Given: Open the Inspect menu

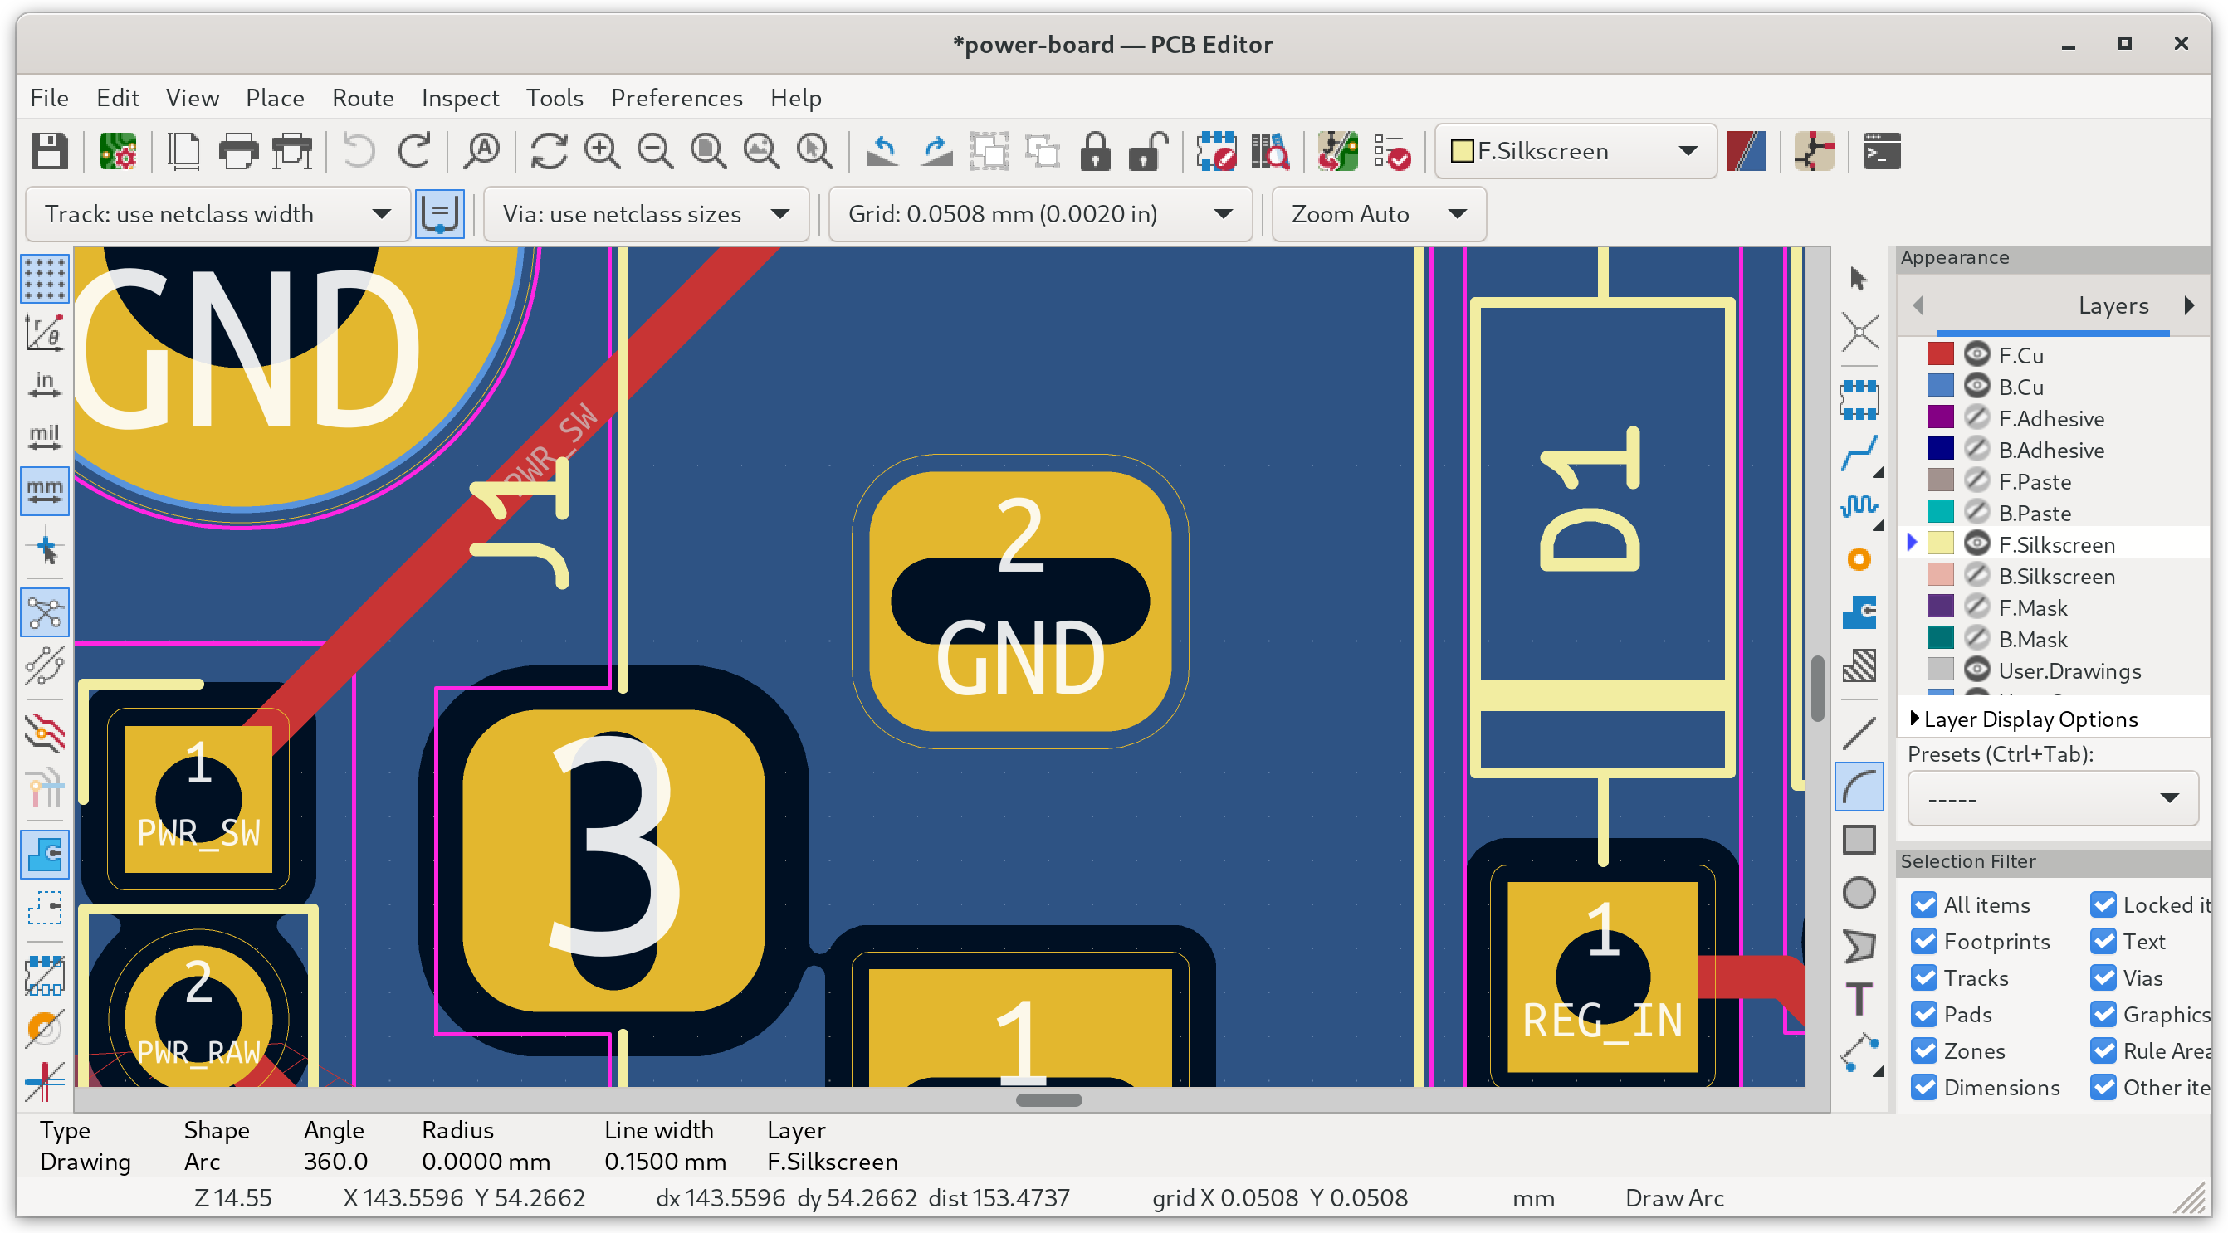Looking at the screenshot, I should 459,98.
